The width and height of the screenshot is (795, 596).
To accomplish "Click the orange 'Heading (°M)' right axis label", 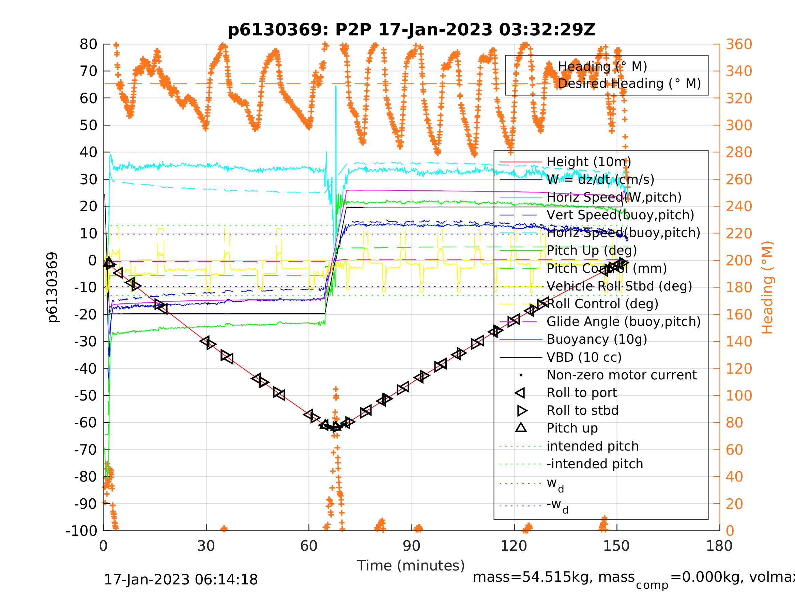I will (767, 287).
